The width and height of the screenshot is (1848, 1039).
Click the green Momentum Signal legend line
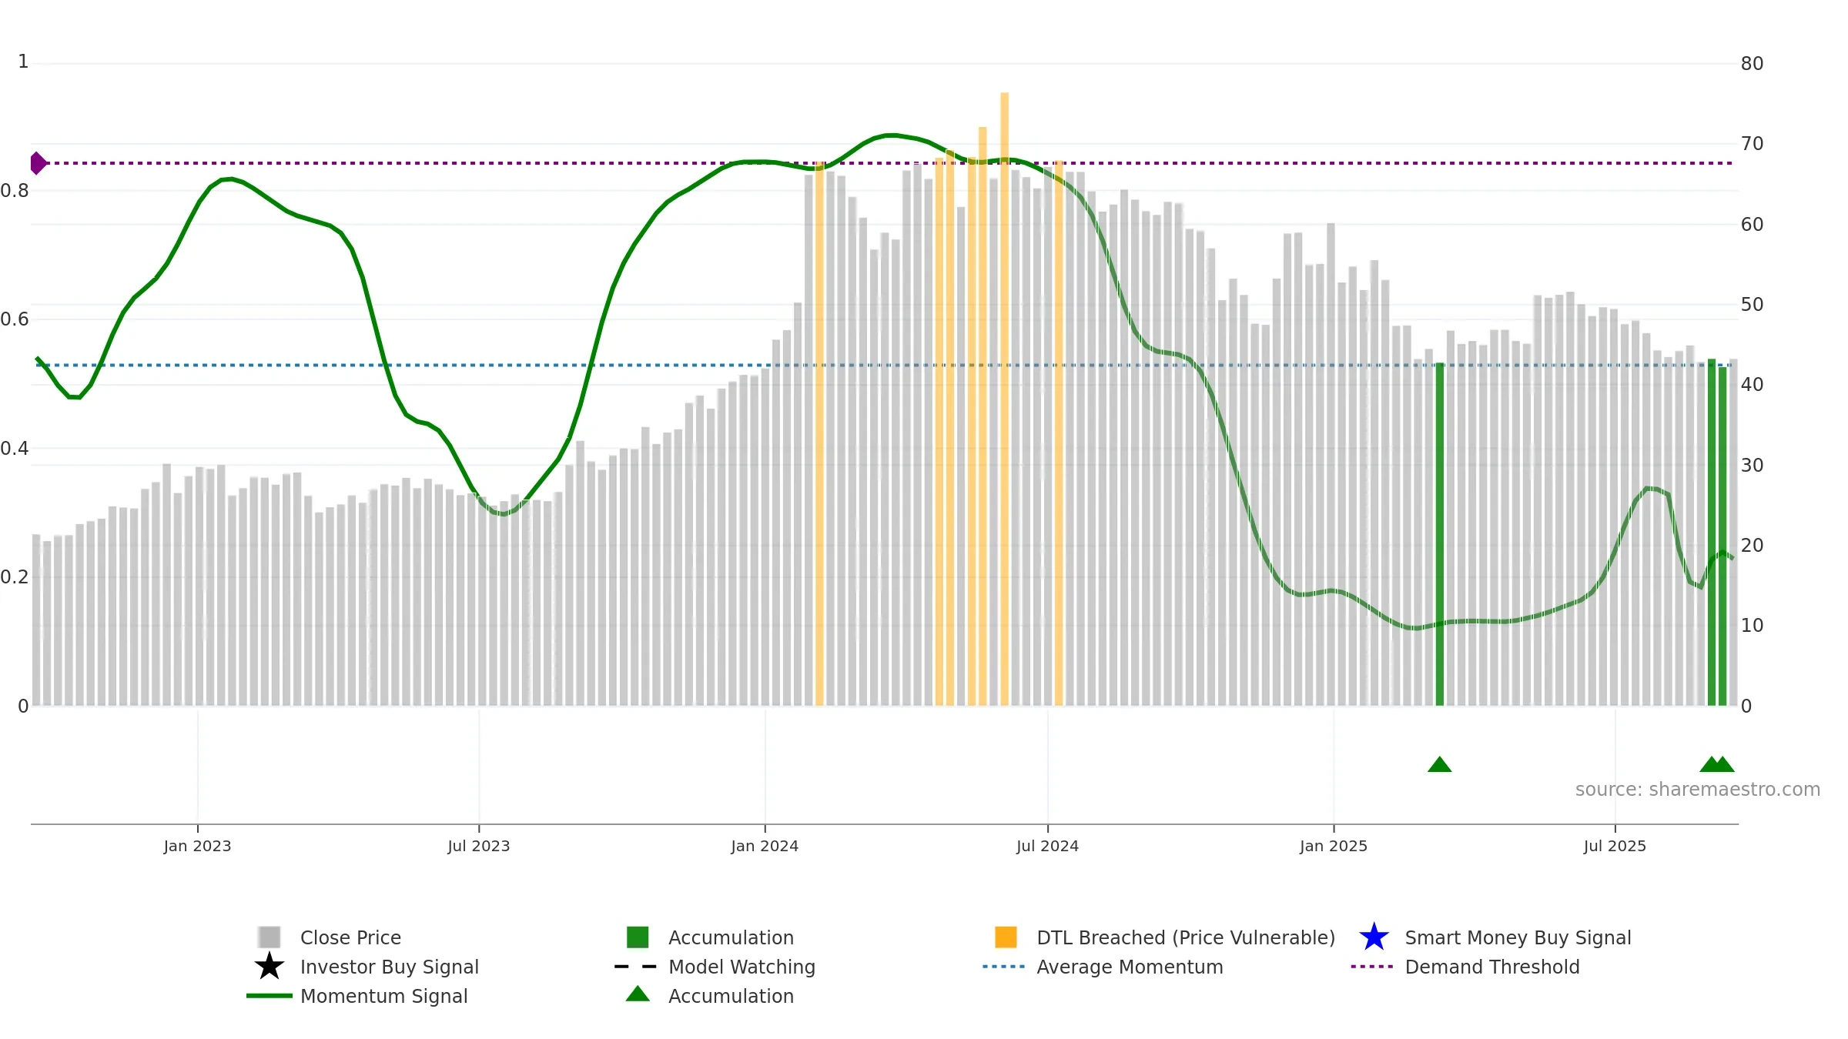tap(269, 995)
